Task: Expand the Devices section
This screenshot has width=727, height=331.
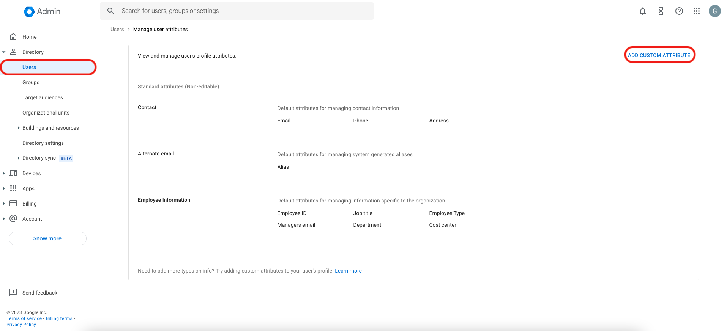Action: click(4, 173)
